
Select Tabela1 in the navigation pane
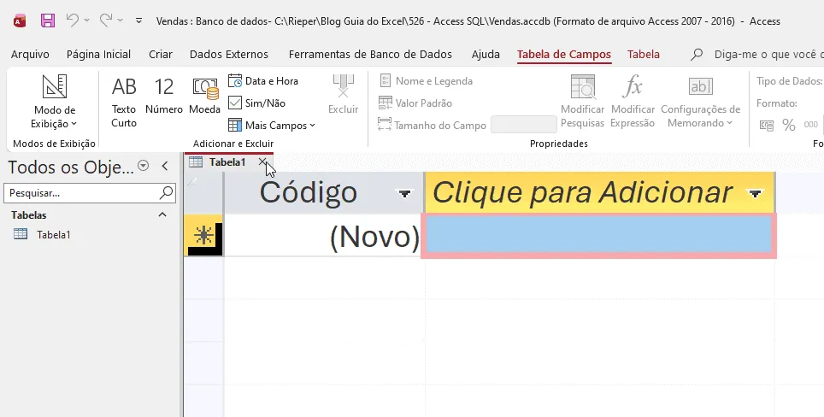(53, 234)
